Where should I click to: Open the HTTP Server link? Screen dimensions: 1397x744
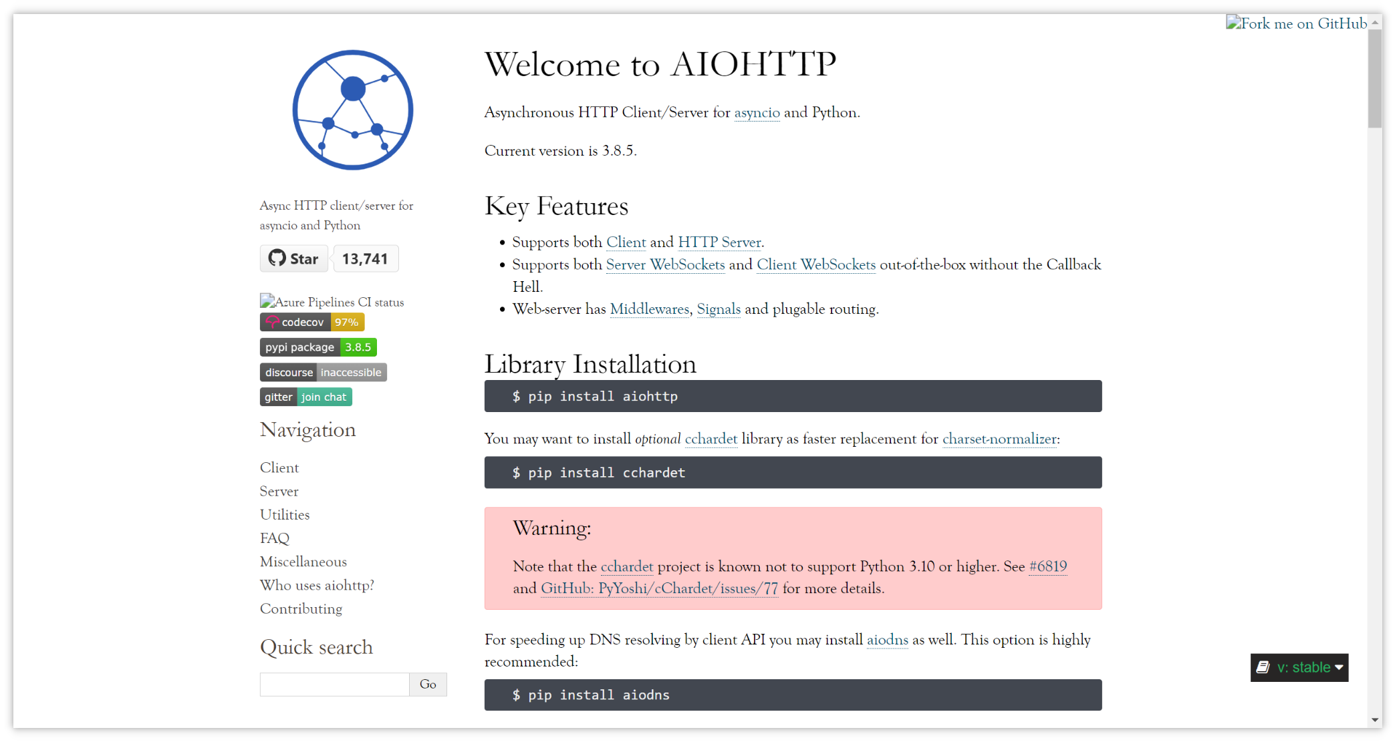(x=720, y=242)
